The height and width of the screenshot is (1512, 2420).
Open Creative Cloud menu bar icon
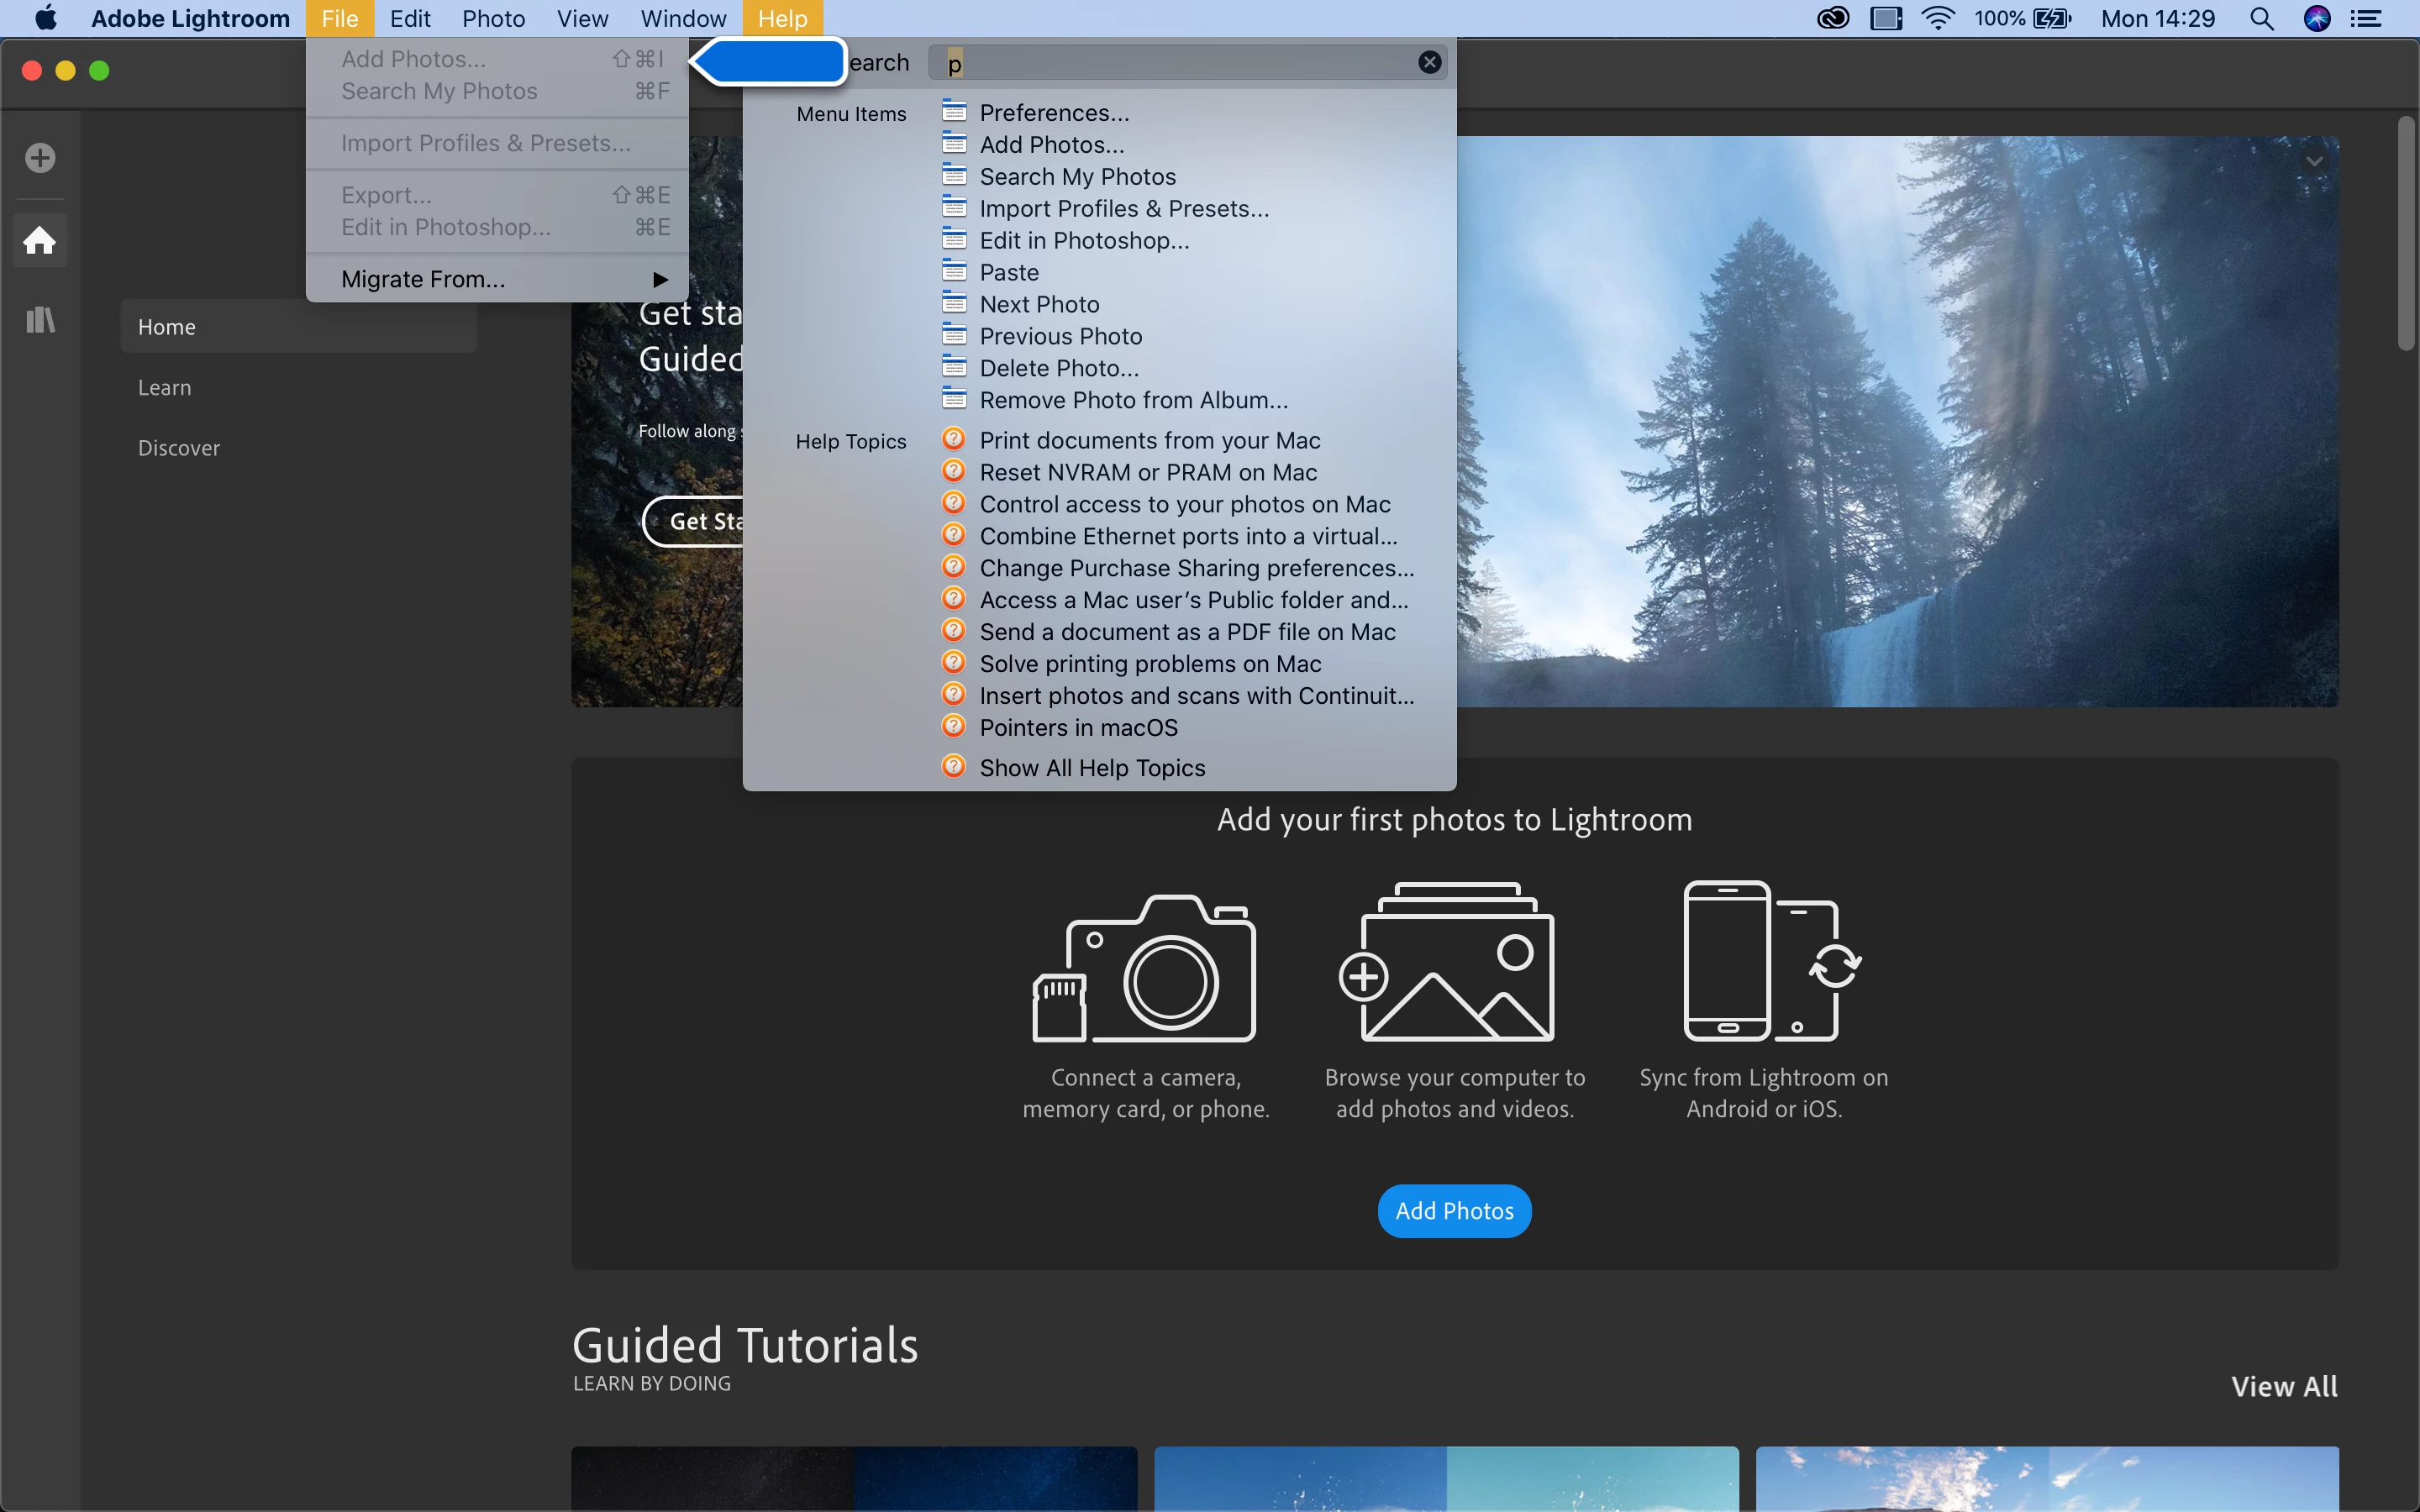(1832, 18)
